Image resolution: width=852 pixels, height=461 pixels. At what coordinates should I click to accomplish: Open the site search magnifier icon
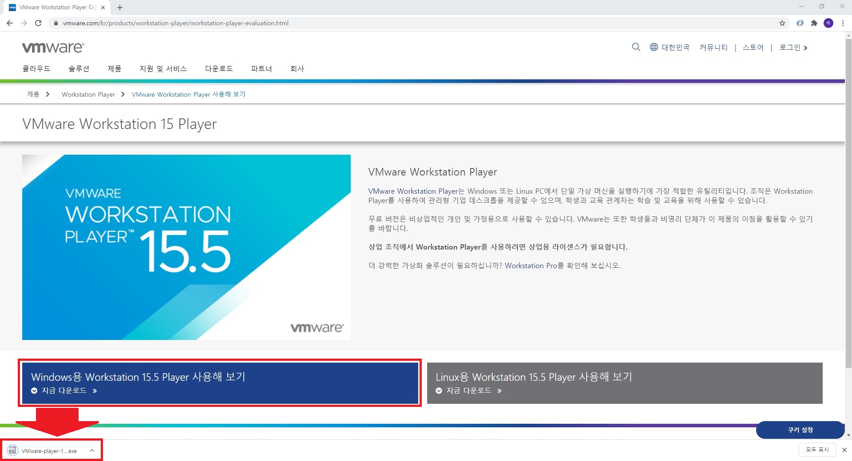636,47
